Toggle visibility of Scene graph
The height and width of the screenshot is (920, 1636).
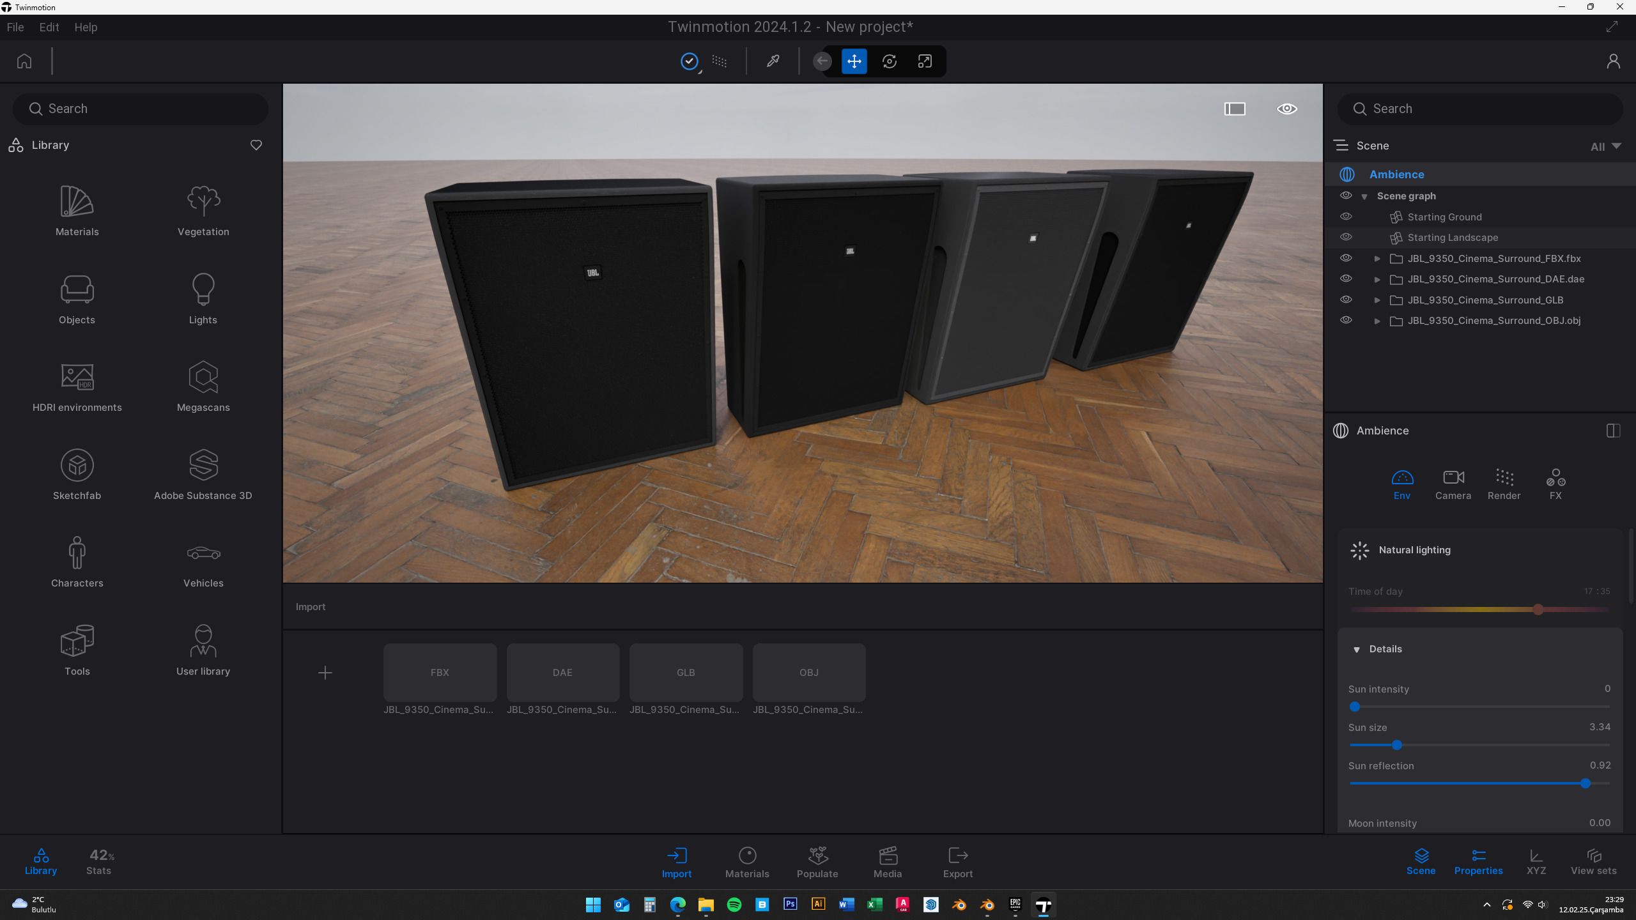click(1346, 195)
